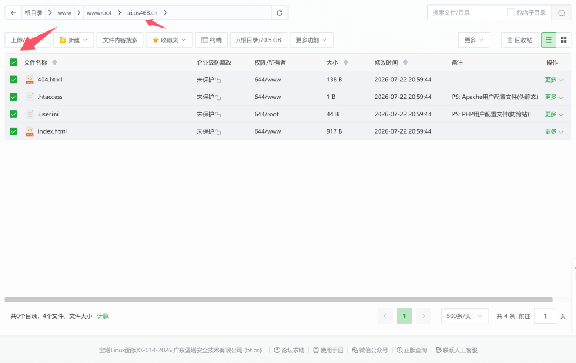Open the 回收站 recycle bin
576x363 pixels.
pos(520,40)
